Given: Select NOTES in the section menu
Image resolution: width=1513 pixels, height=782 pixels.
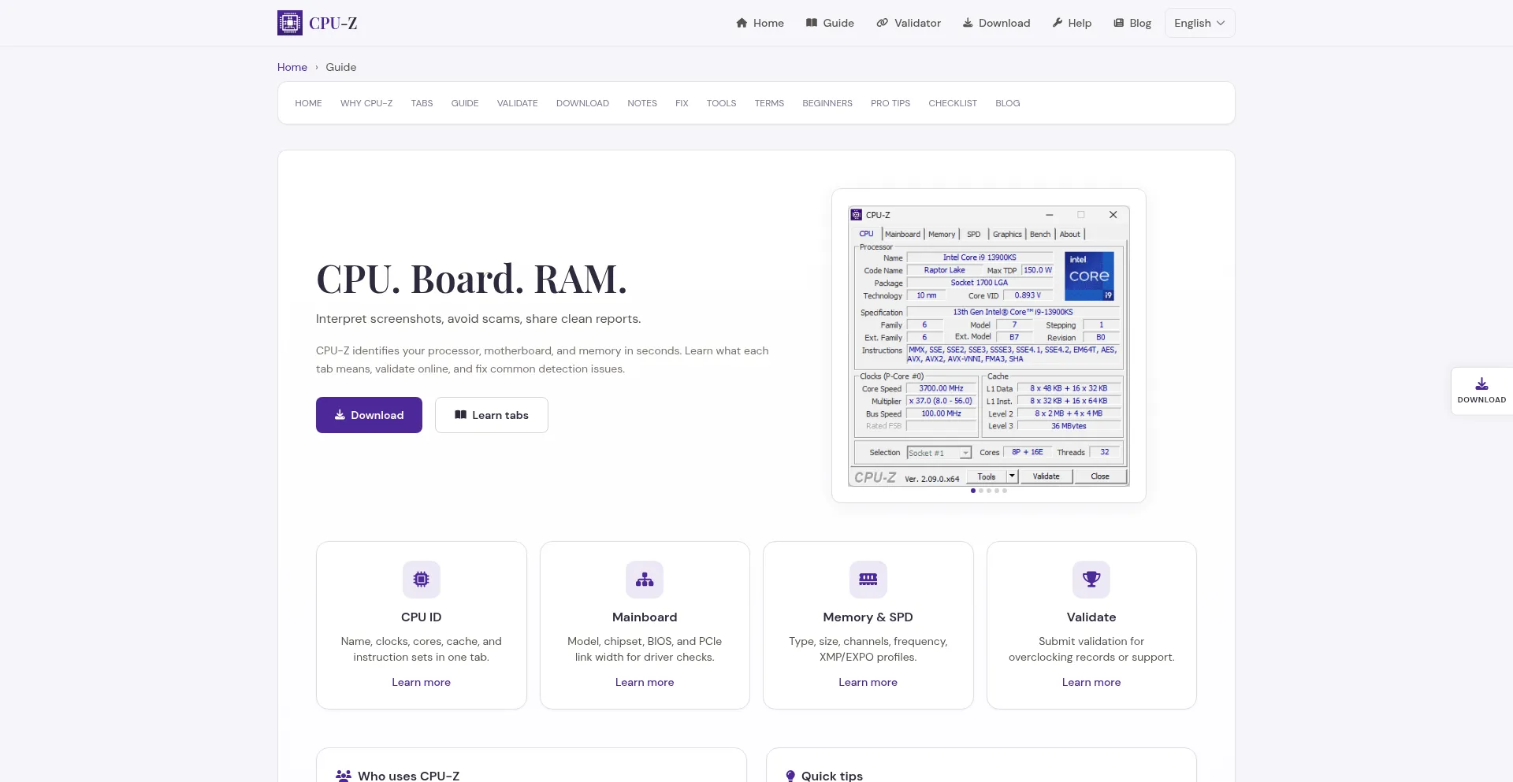Looking at the screenshot, I should 642,103.
